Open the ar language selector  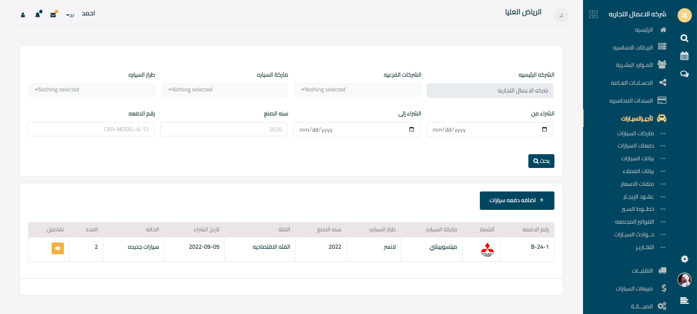[71, 15]
